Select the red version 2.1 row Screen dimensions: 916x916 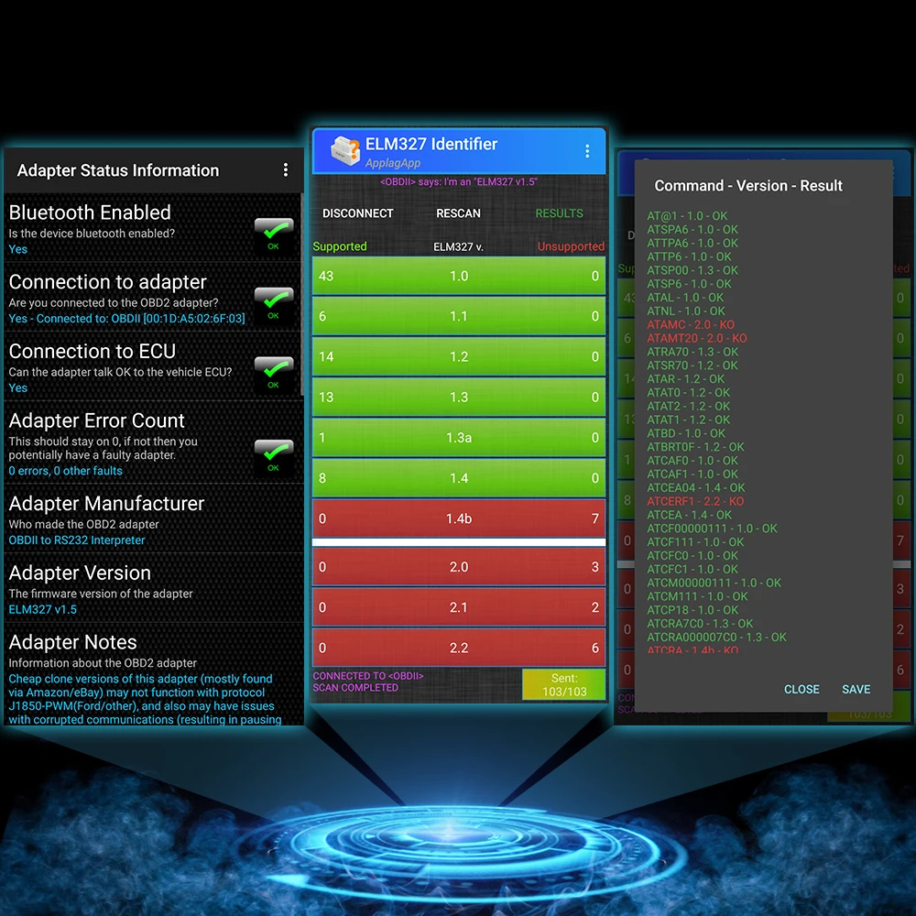click(459, 607)
